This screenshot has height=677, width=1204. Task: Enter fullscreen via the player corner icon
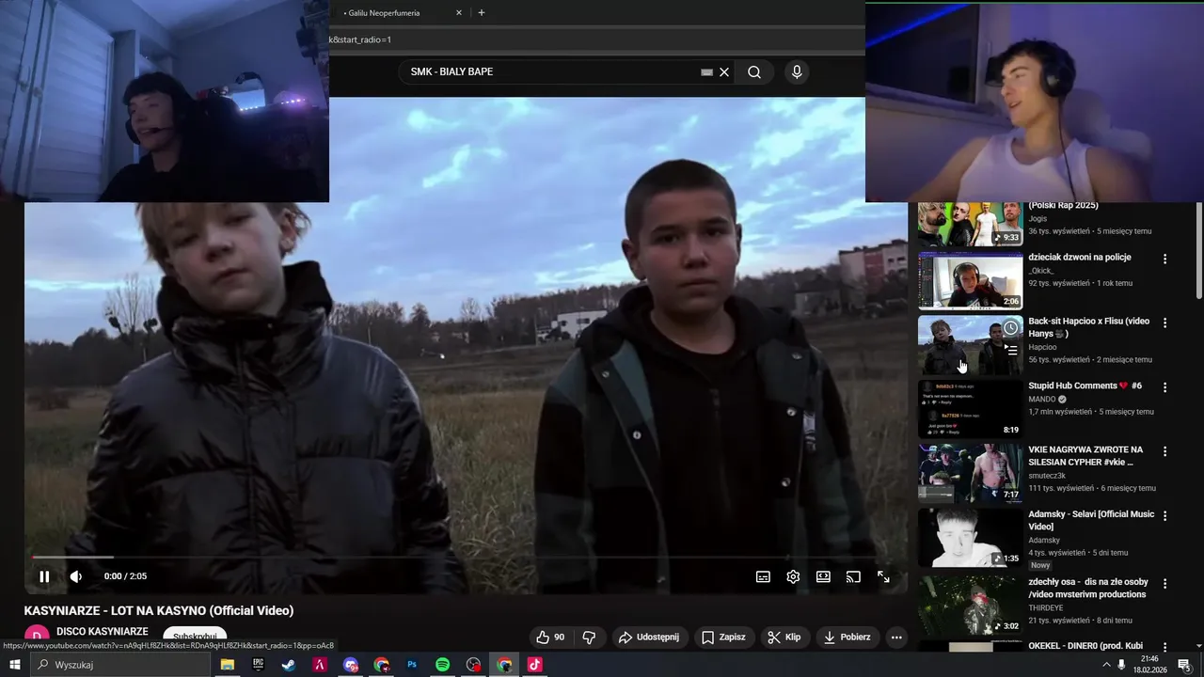click(883, 576)
